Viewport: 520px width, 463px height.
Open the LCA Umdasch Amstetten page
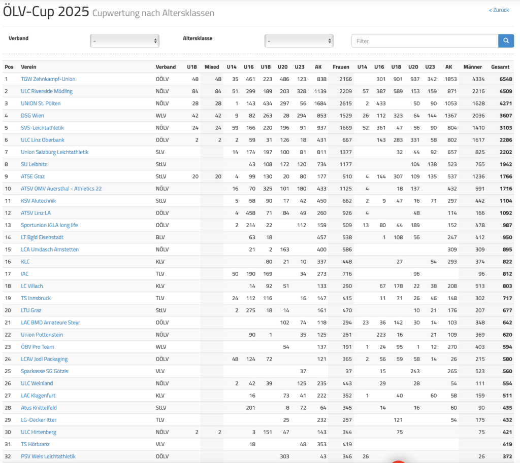[50, 250]
